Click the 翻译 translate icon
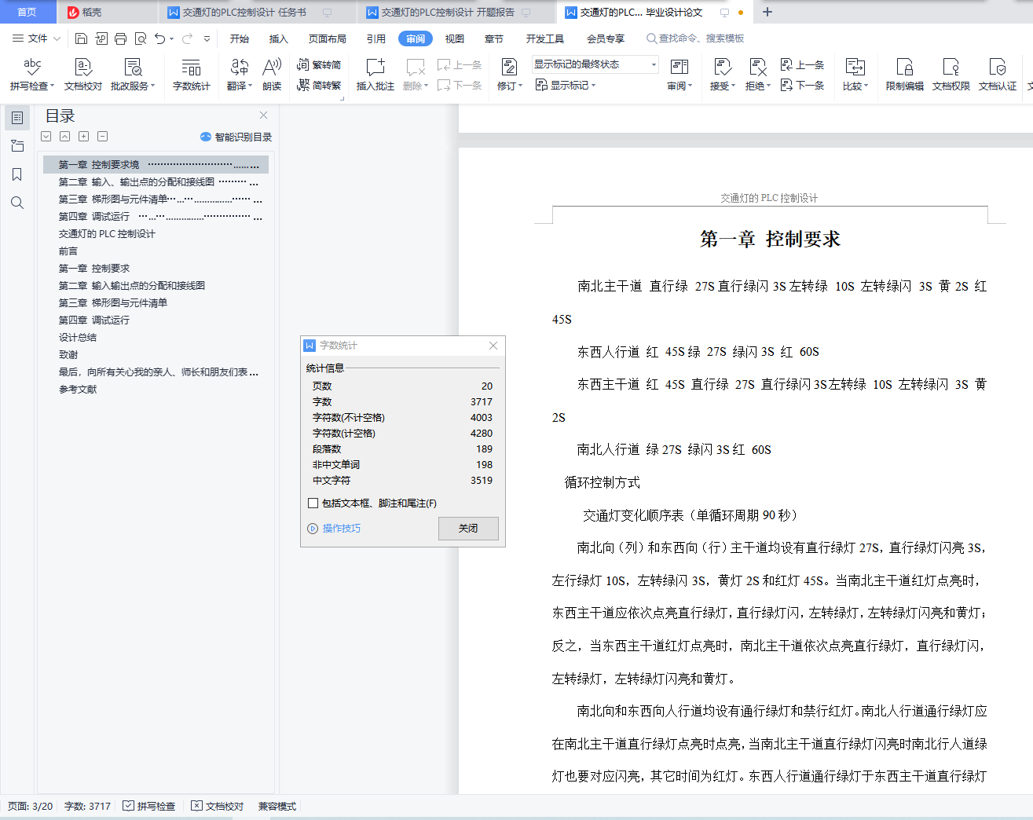Viewport: 1033px width, 820px height. tap(239, 75)
